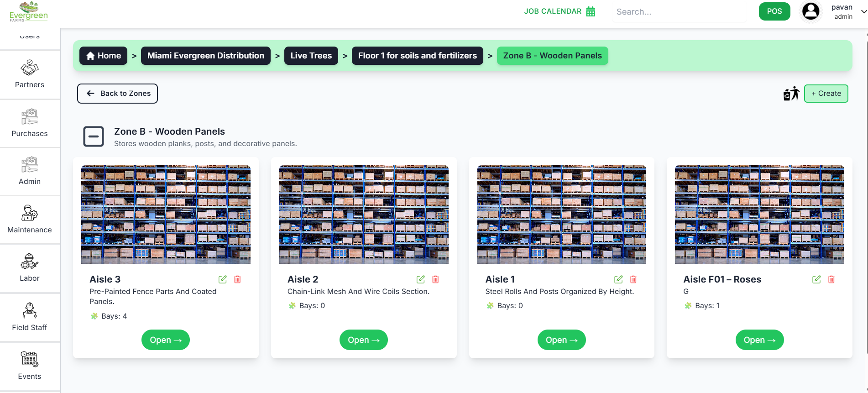The height and width of the screenshot is (393, 868).
Task: Edit Aisle 3 with pencil icon
Action: coord(223,279)
